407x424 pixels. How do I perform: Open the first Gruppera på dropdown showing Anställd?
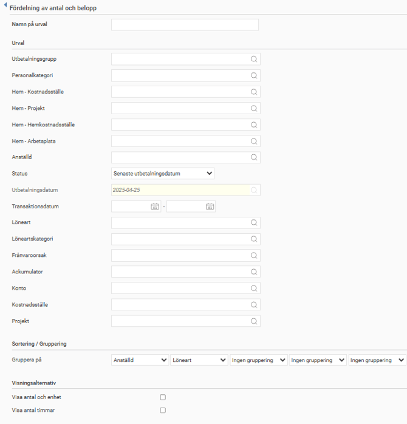(140, 360)
